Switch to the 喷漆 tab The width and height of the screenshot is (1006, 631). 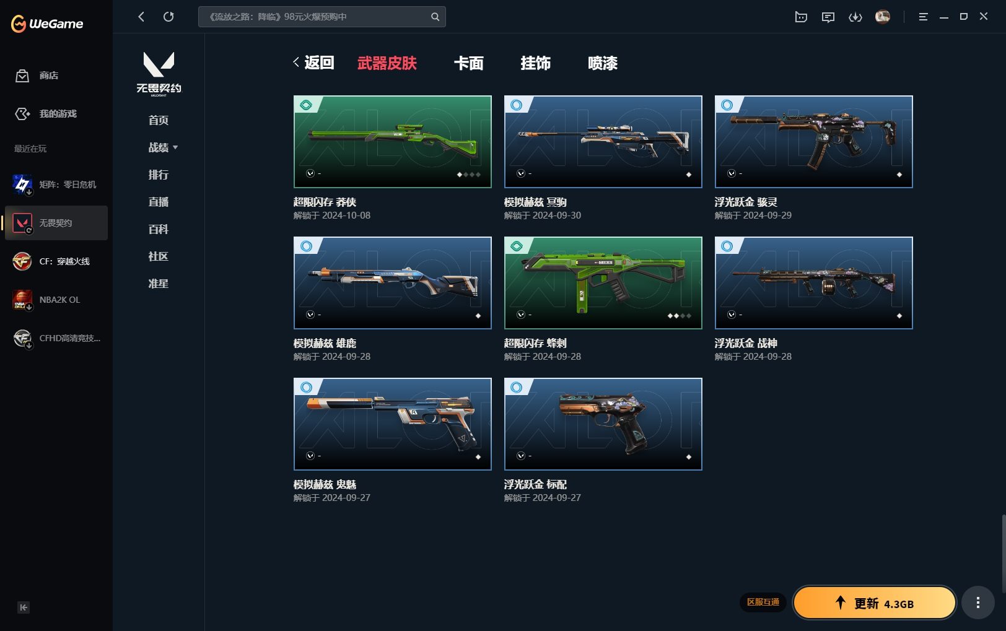tap(603, 63)
